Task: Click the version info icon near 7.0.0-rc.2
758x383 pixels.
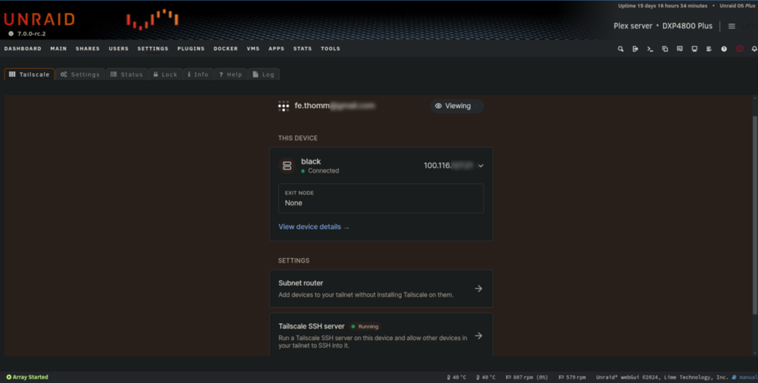Action: (11, 34)
